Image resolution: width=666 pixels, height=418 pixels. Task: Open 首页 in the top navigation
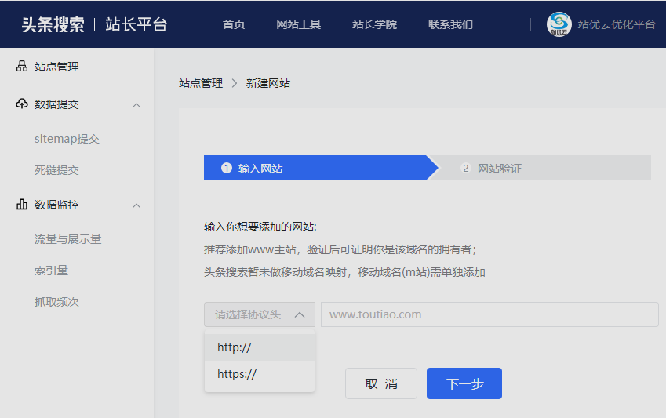coord(234,24)
